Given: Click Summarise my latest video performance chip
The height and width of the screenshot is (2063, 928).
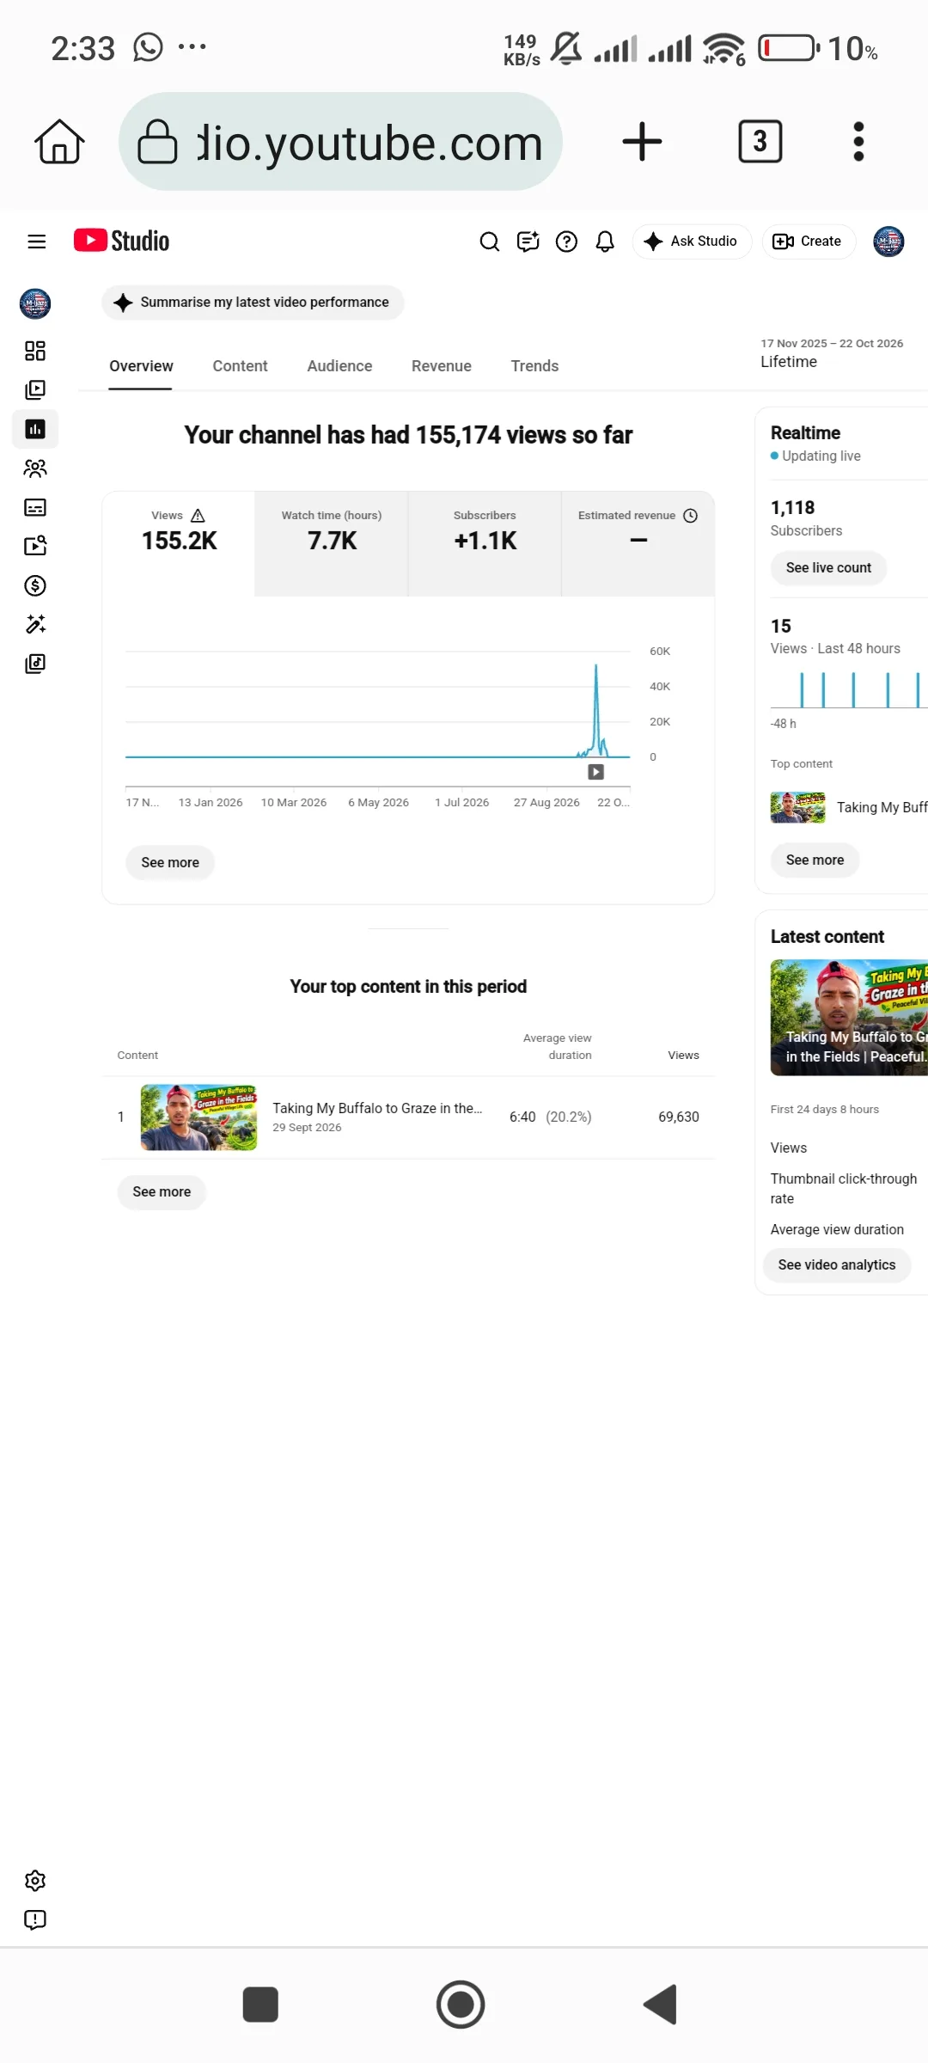Looking at the screenshot, I should pyautogui.click(x=253, y=303).
